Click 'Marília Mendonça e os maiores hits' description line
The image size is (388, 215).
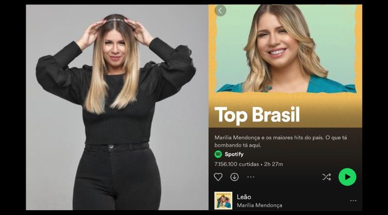tap(281, 138)
